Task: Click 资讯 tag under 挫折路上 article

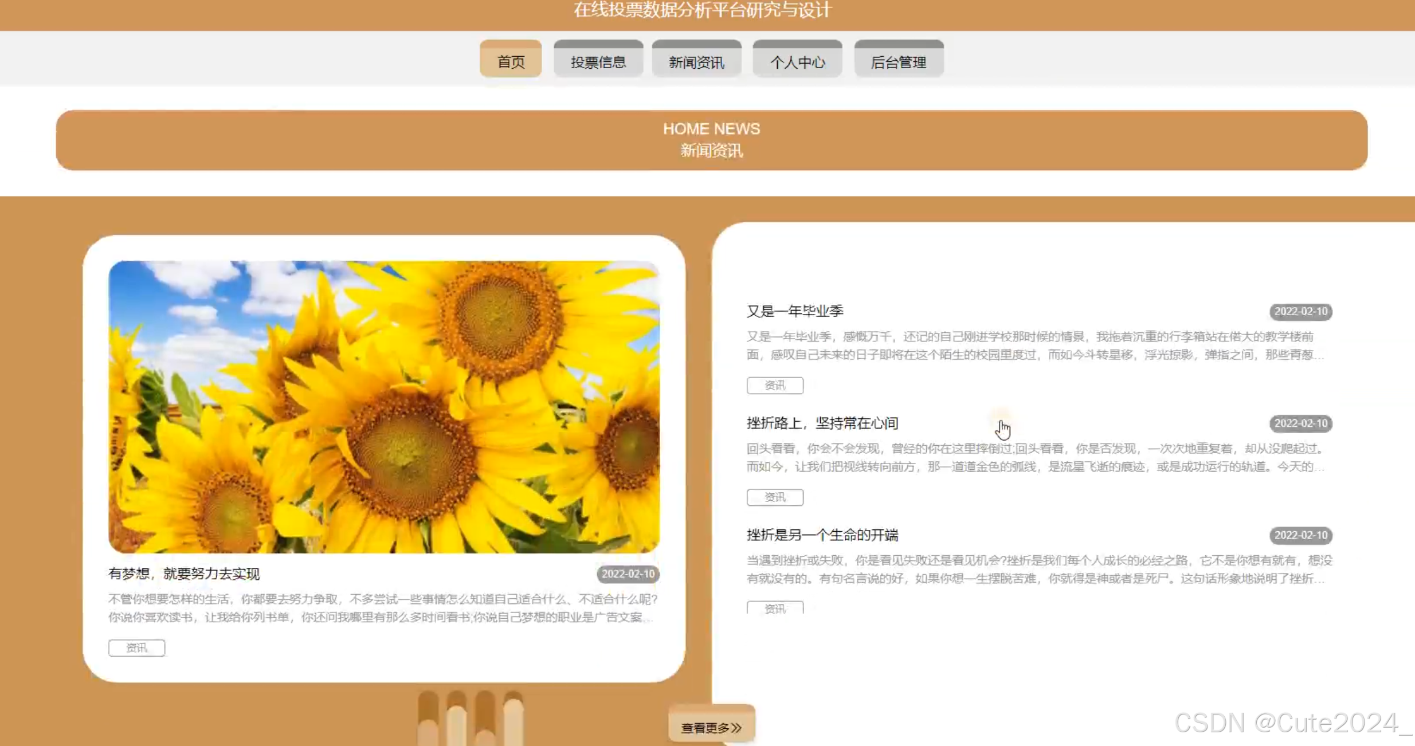Action: tap(774, 497)
